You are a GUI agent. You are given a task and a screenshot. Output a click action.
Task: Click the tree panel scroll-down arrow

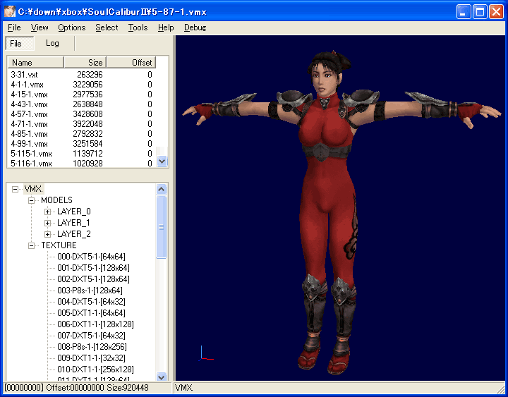click(x=162, y=377)
